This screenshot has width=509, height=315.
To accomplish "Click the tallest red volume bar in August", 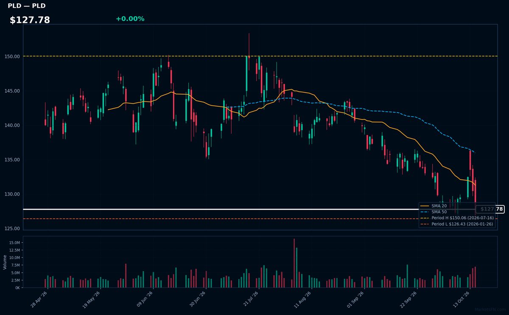I will (x=294, y=263).
